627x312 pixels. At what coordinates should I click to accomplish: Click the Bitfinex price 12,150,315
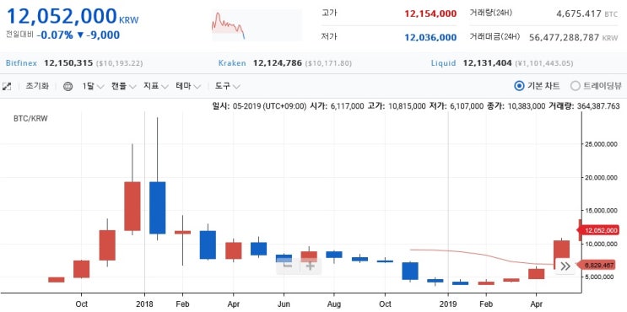tap(68, 63)
